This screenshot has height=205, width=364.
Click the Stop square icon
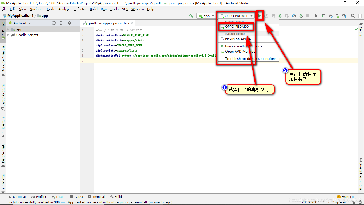tap(308, 16)
